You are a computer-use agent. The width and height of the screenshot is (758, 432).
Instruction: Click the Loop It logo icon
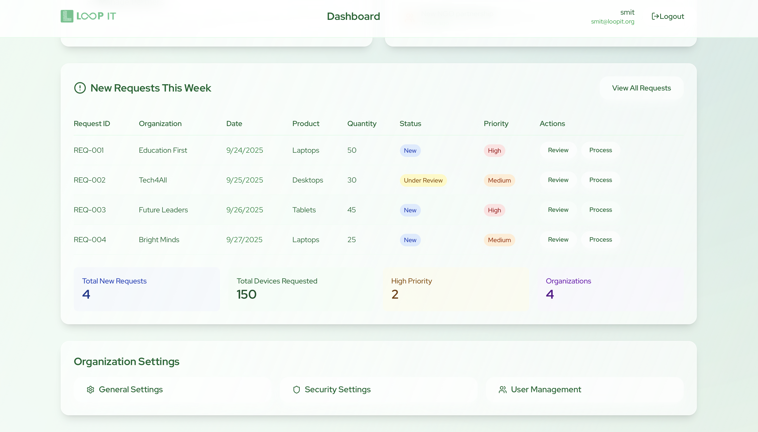tap(67, 16)
